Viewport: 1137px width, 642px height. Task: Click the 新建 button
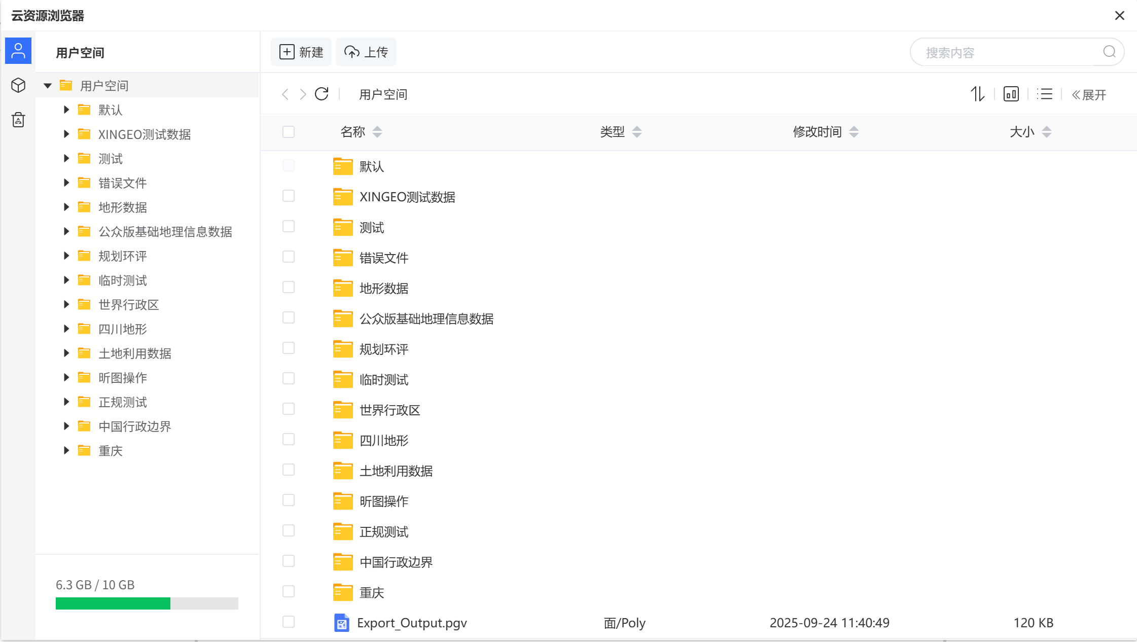tap(301, 51)
